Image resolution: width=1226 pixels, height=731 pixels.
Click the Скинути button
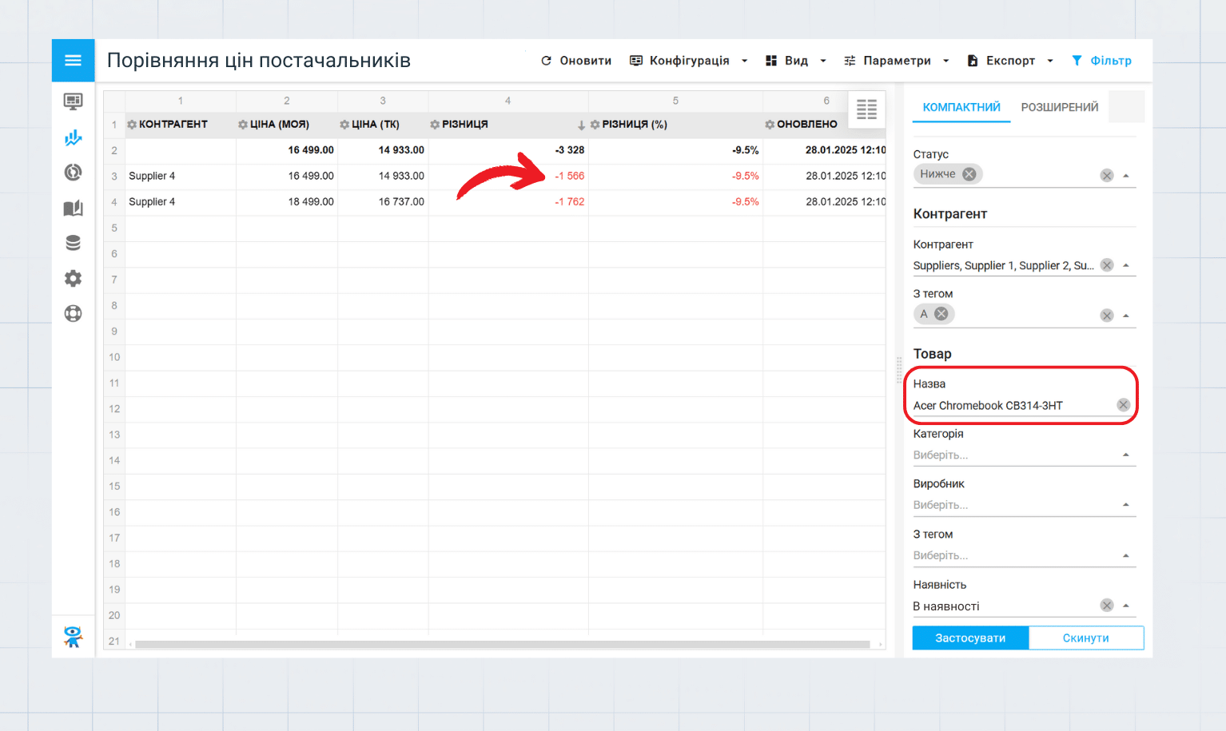(x=1085, y=638)
